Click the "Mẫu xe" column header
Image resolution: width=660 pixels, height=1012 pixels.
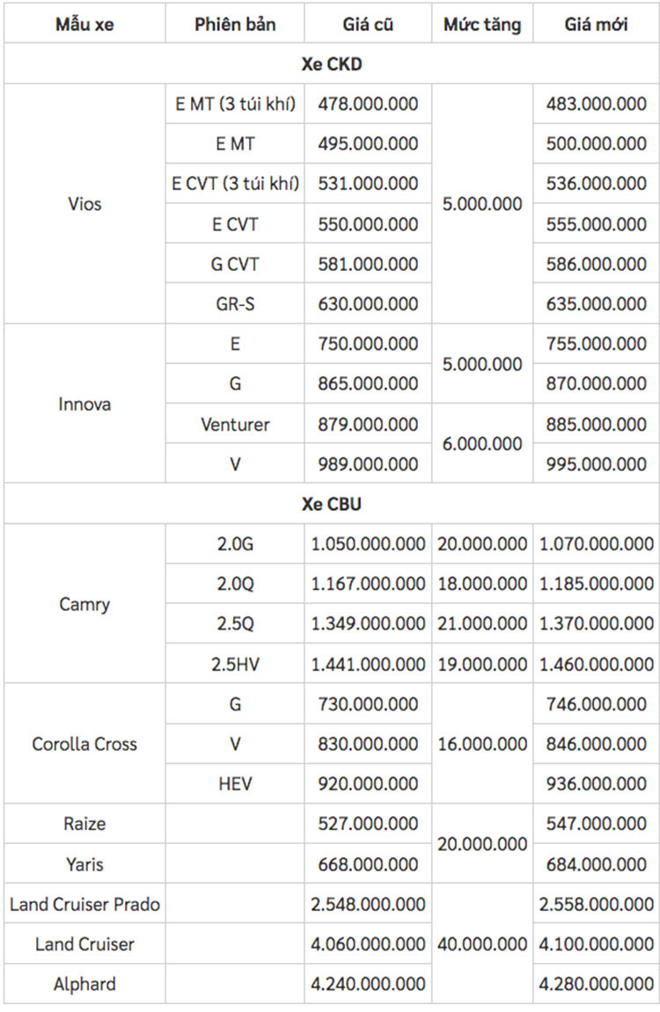tap(84, 24)
